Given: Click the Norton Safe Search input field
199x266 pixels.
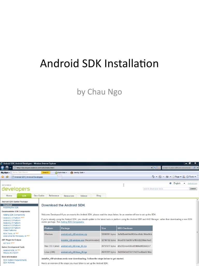Looking at the screenshot, I should click(x=26, y=172).
